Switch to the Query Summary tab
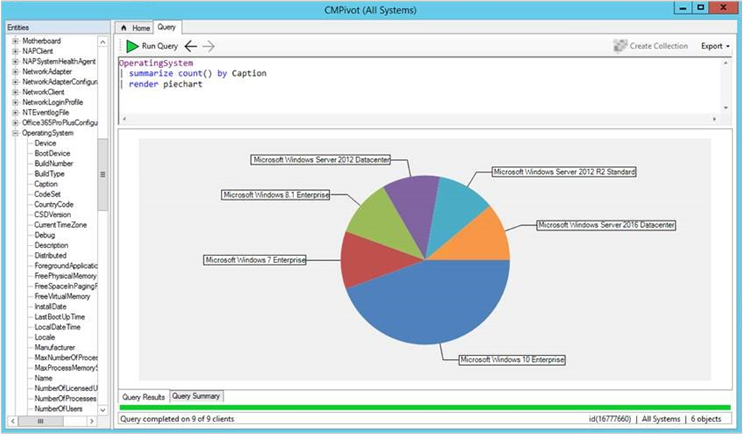 (196, 396)
